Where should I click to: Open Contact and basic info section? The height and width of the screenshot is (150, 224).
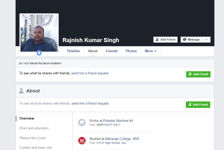pyautogui.click(x=36, y=147)
